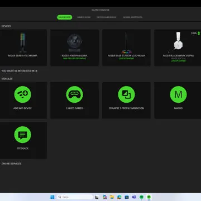Viewport: 201px width, 201px height.
Task: Click the Linked Games label
Action: [x=74, y=108]
